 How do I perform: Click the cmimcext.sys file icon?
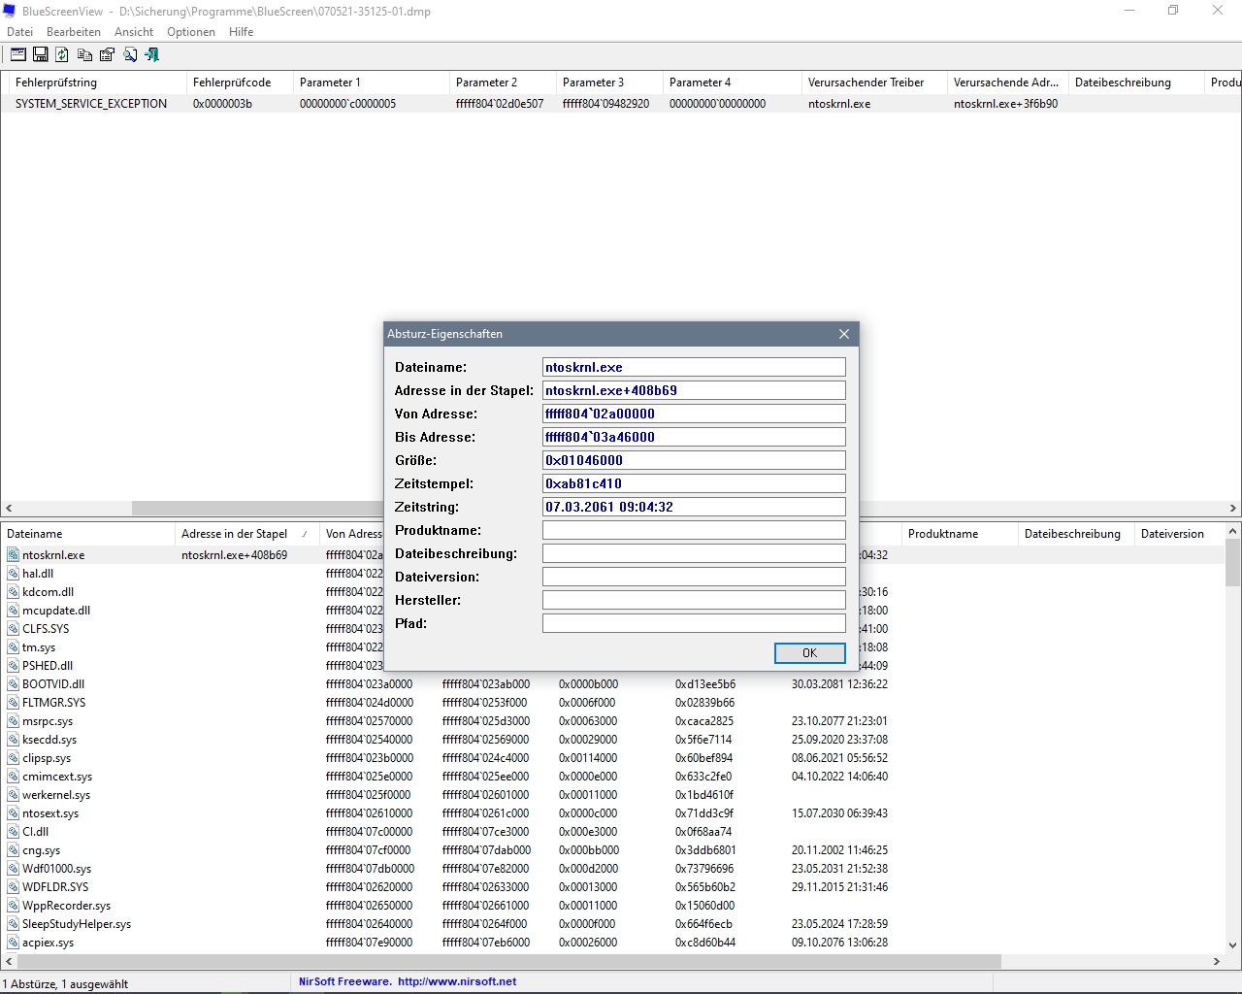(14, 777)
